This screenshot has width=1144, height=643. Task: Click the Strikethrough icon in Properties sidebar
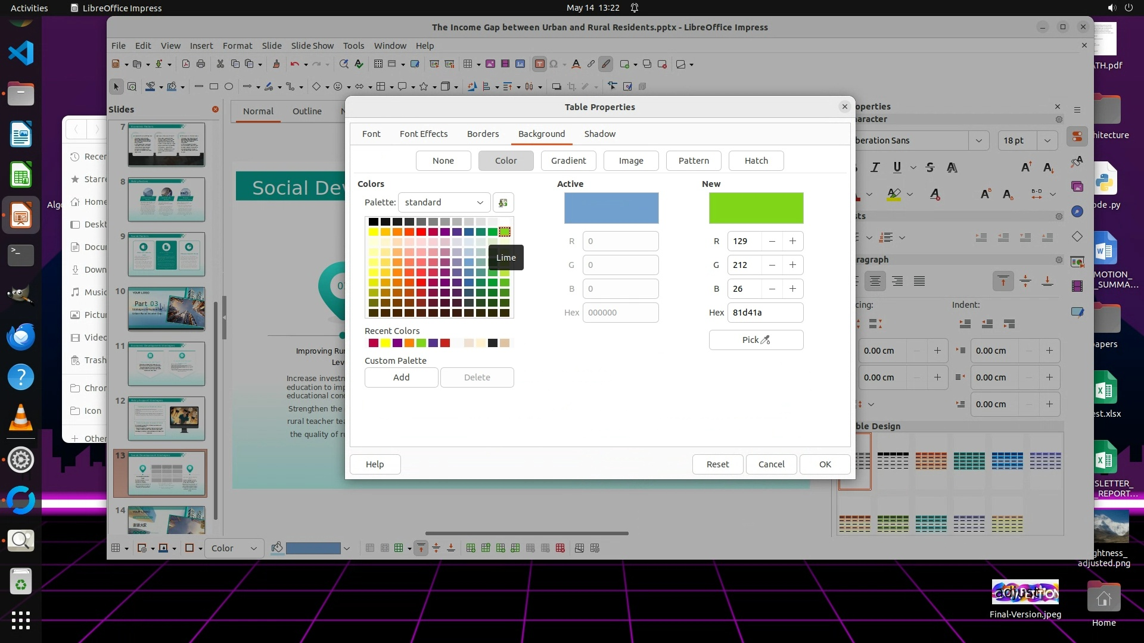point(929,168)
